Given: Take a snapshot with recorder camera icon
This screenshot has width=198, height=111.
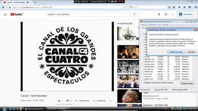Looking at the screenshot, I should click(x=112, y=2).
